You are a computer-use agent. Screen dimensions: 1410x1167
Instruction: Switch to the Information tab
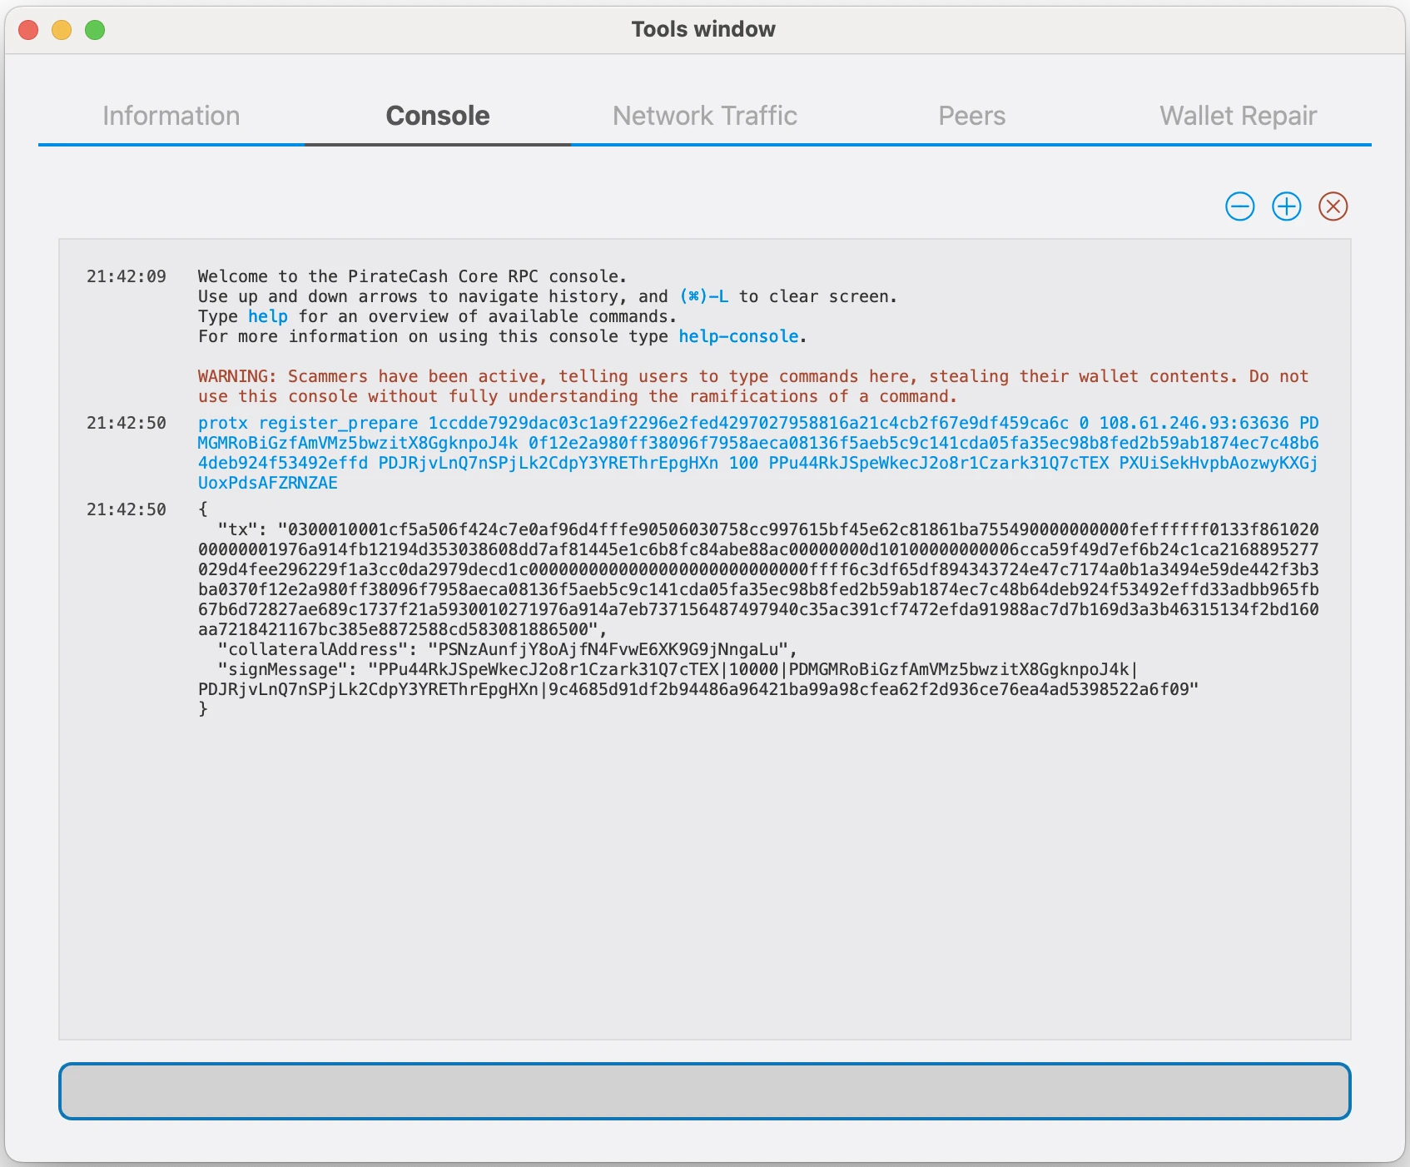[x=171, y=116]
